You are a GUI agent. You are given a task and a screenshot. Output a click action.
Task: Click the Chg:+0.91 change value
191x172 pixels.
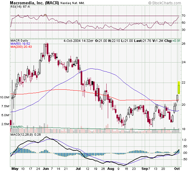(172, 41)
